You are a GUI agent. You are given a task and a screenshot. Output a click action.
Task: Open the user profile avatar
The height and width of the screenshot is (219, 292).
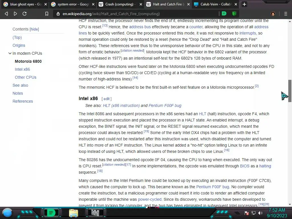click(273, 14)
